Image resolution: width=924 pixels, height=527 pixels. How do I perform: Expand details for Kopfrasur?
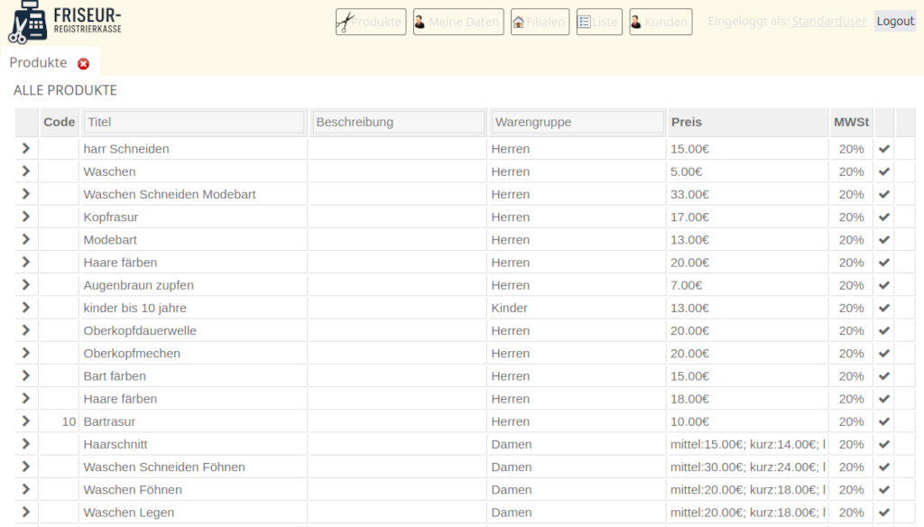coord(26,217)
